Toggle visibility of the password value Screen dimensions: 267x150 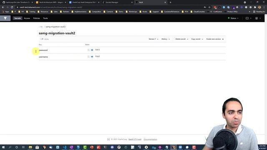tap(92, 50)
